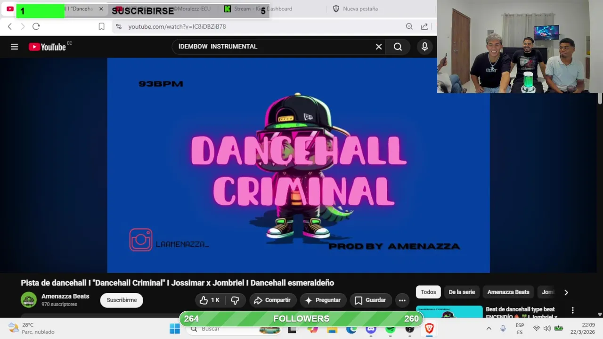Click the Dancehall Criminal video player

(x=298, y=165)
